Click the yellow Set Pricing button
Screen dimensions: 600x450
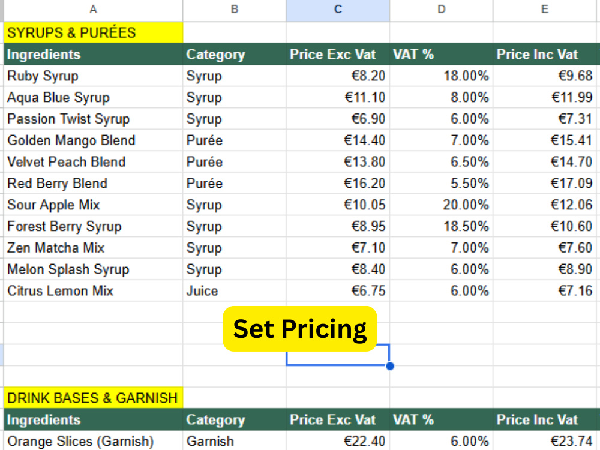point(300,329)
